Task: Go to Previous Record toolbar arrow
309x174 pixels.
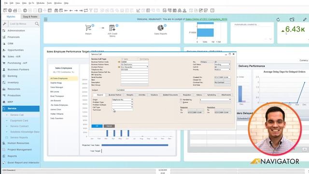Action: [x=71, y=10]
